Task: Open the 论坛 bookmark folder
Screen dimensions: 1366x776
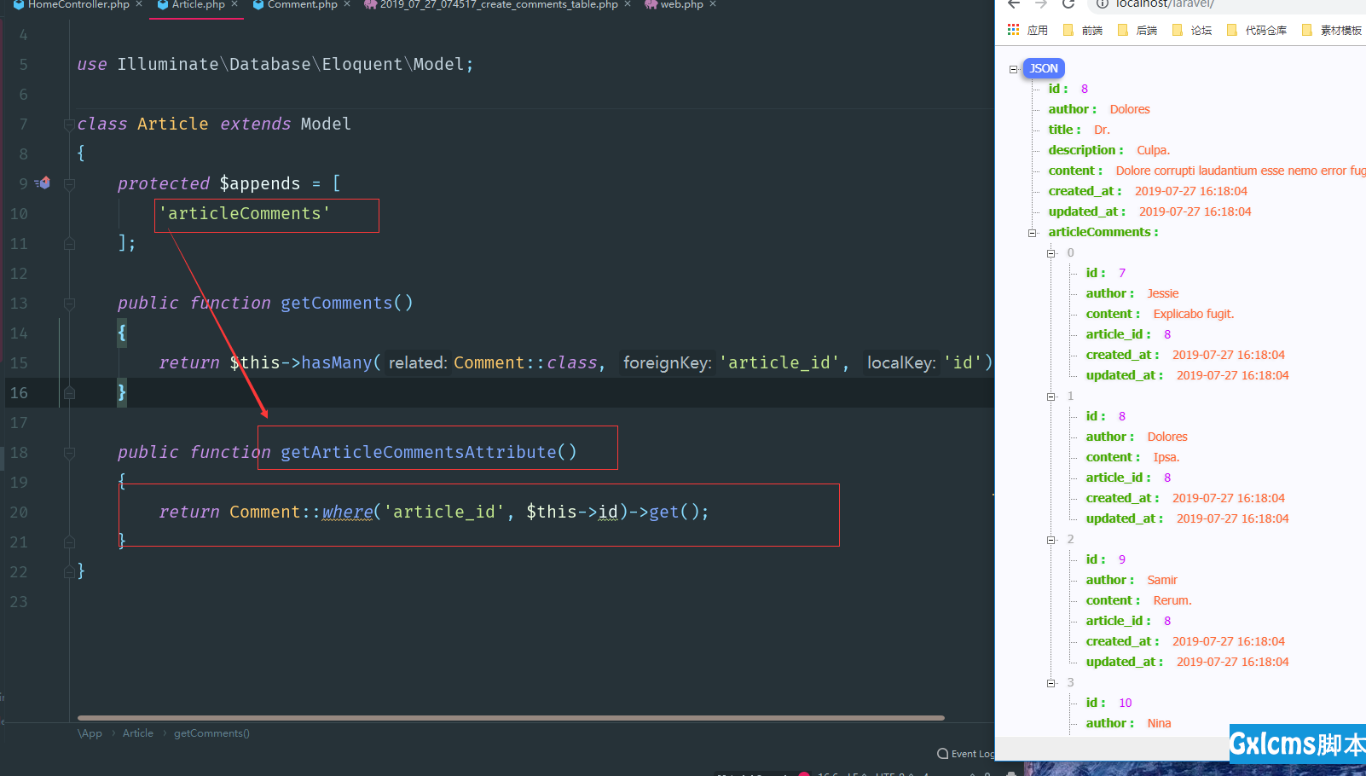Action: click(x=1192, y=30)
